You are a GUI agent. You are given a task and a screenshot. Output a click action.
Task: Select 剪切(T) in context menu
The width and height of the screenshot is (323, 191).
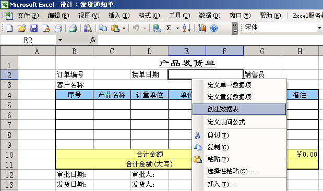239,135
